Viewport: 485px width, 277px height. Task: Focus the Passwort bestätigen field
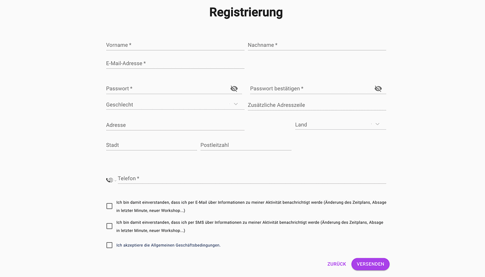tap(310, 88)
